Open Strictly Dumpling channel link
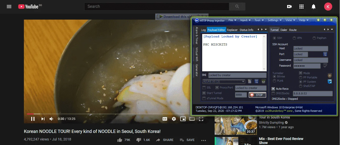 (x=271, y=123)
